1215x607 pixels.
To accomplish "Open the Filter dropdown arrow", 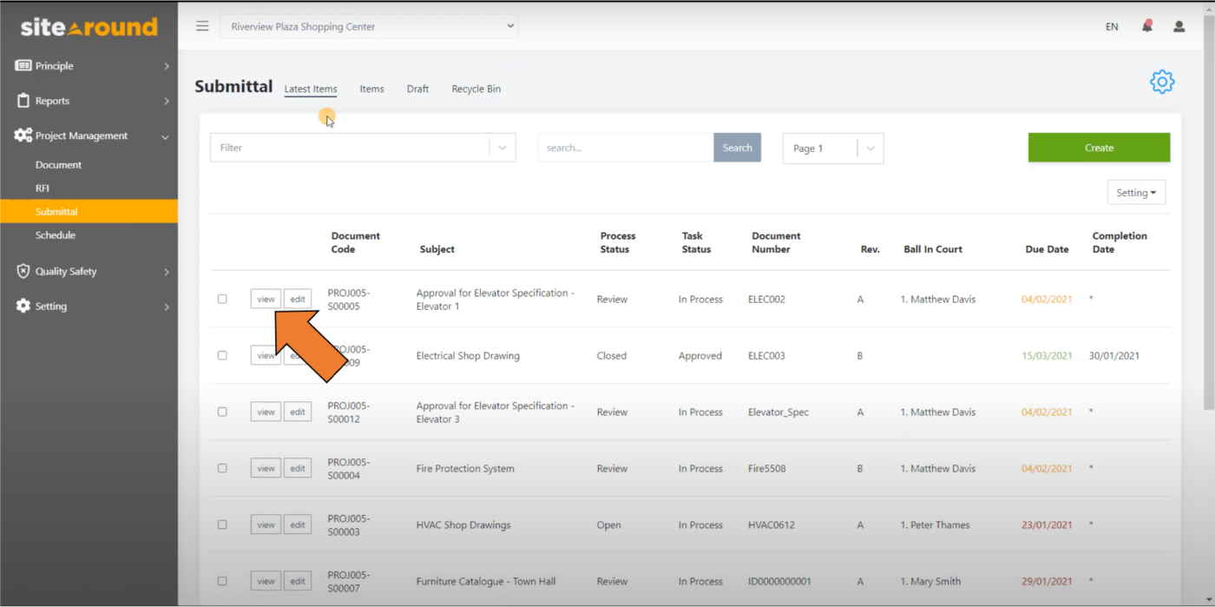I will 502,148.
